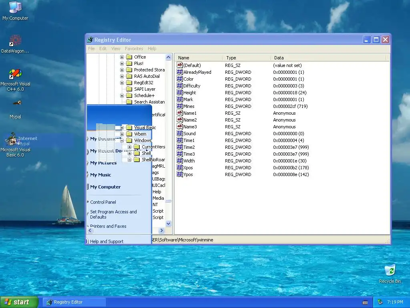Click the keyboard icon in taskbar
Viewport: 410px width, 308px height.
point(365,302)
